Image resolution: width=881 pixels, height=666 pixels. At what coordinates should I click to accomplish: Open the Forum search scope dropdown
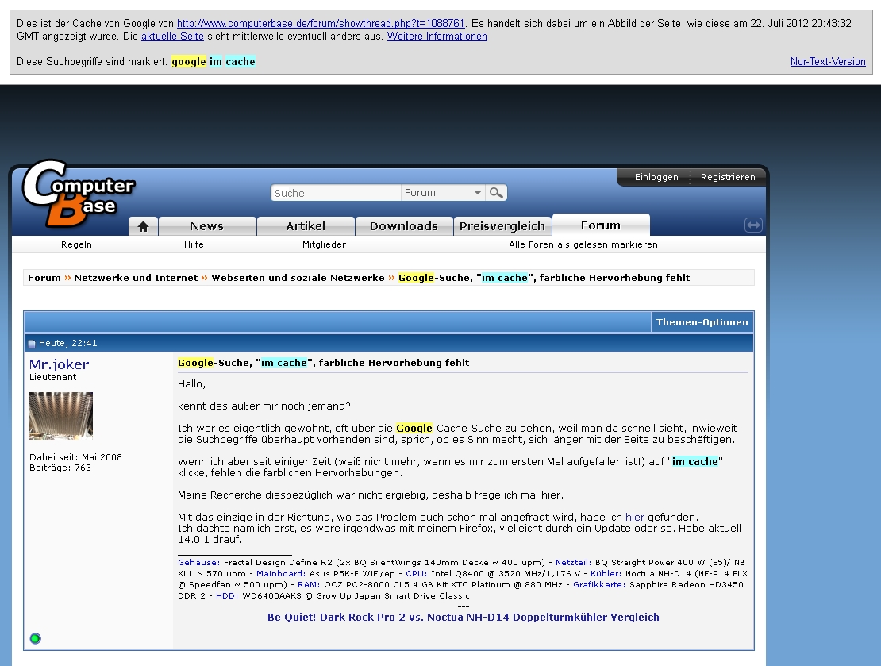coord(443,193)
